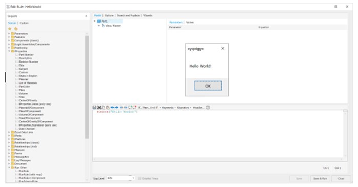Expand the Components (classic) folder
Image resolution: width=358 pixels, height=187 pixels.
pyautogui.click(x=9, y=40)
